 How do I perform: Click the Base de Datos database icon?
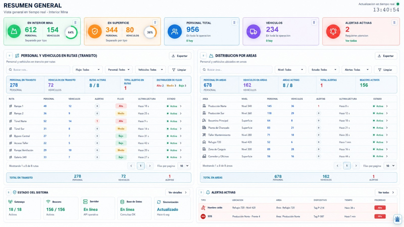[x=122, y=202]
